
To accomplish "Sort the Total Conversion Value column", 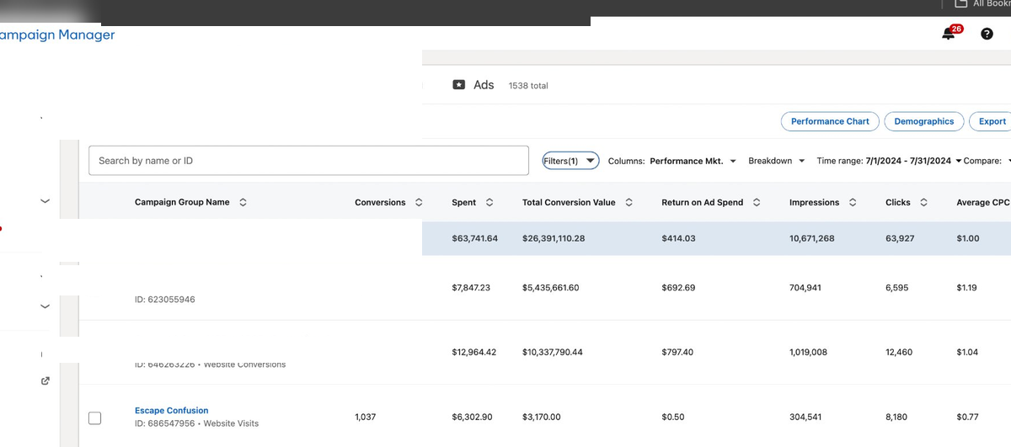I will point(629,203).
